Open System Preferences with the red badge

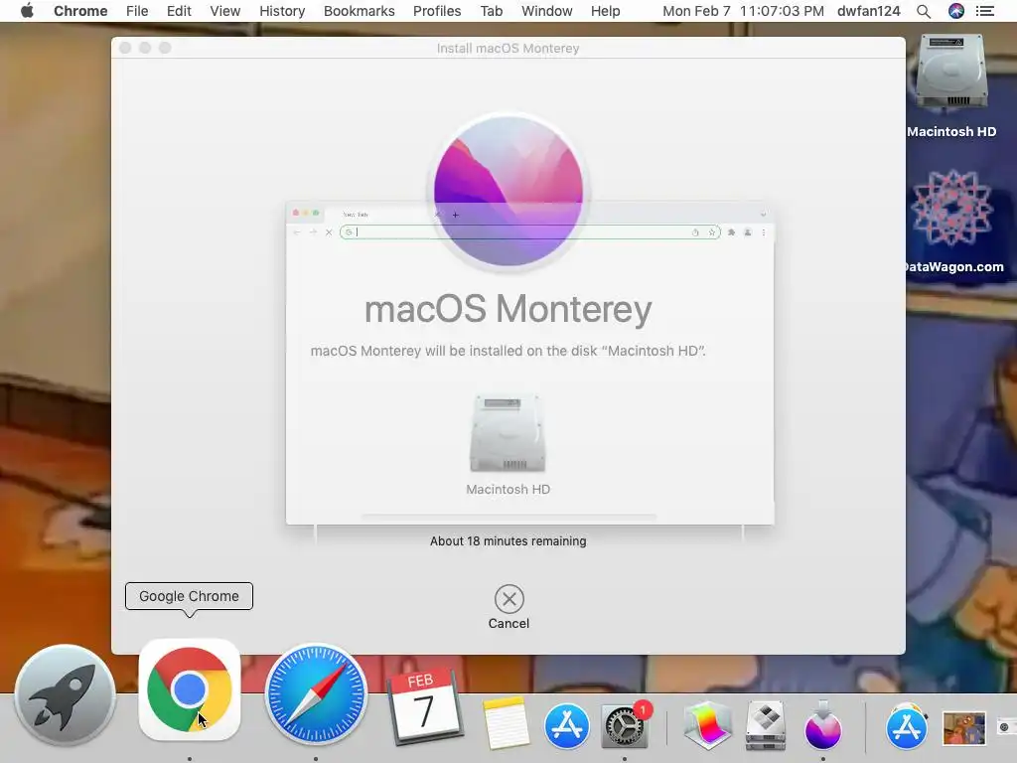tap(626, 725)
